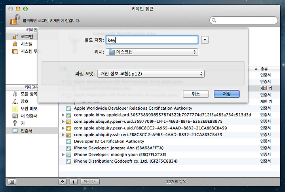
Task: Expand the com.apple.ubiquity.peer-uuid.3597709F row
Action: pyautogui.click(x=63, y=122)
